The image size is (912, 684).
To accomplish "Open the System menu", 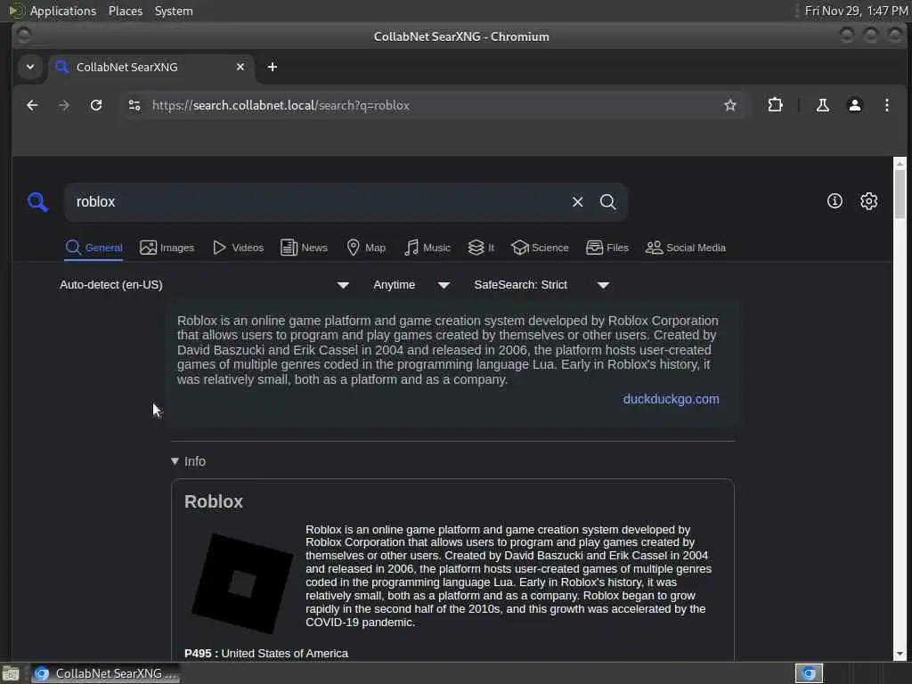I will [174, 11].
